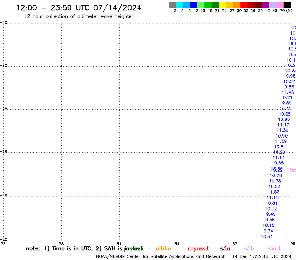Screen dimensions: 296x260
Task: Click the 9.98 wave height reading
Action: (291, 76)
